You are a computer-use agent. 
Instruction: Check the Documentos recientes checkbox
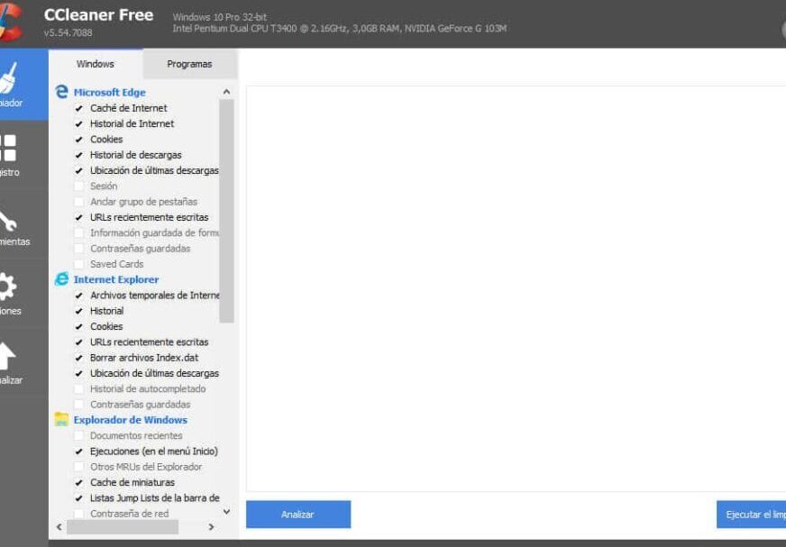click(x=78, y=435)
